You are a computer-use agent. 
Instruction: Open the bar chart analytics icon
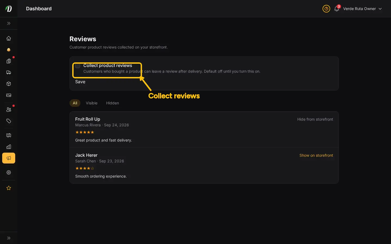[x=9, y=147]
